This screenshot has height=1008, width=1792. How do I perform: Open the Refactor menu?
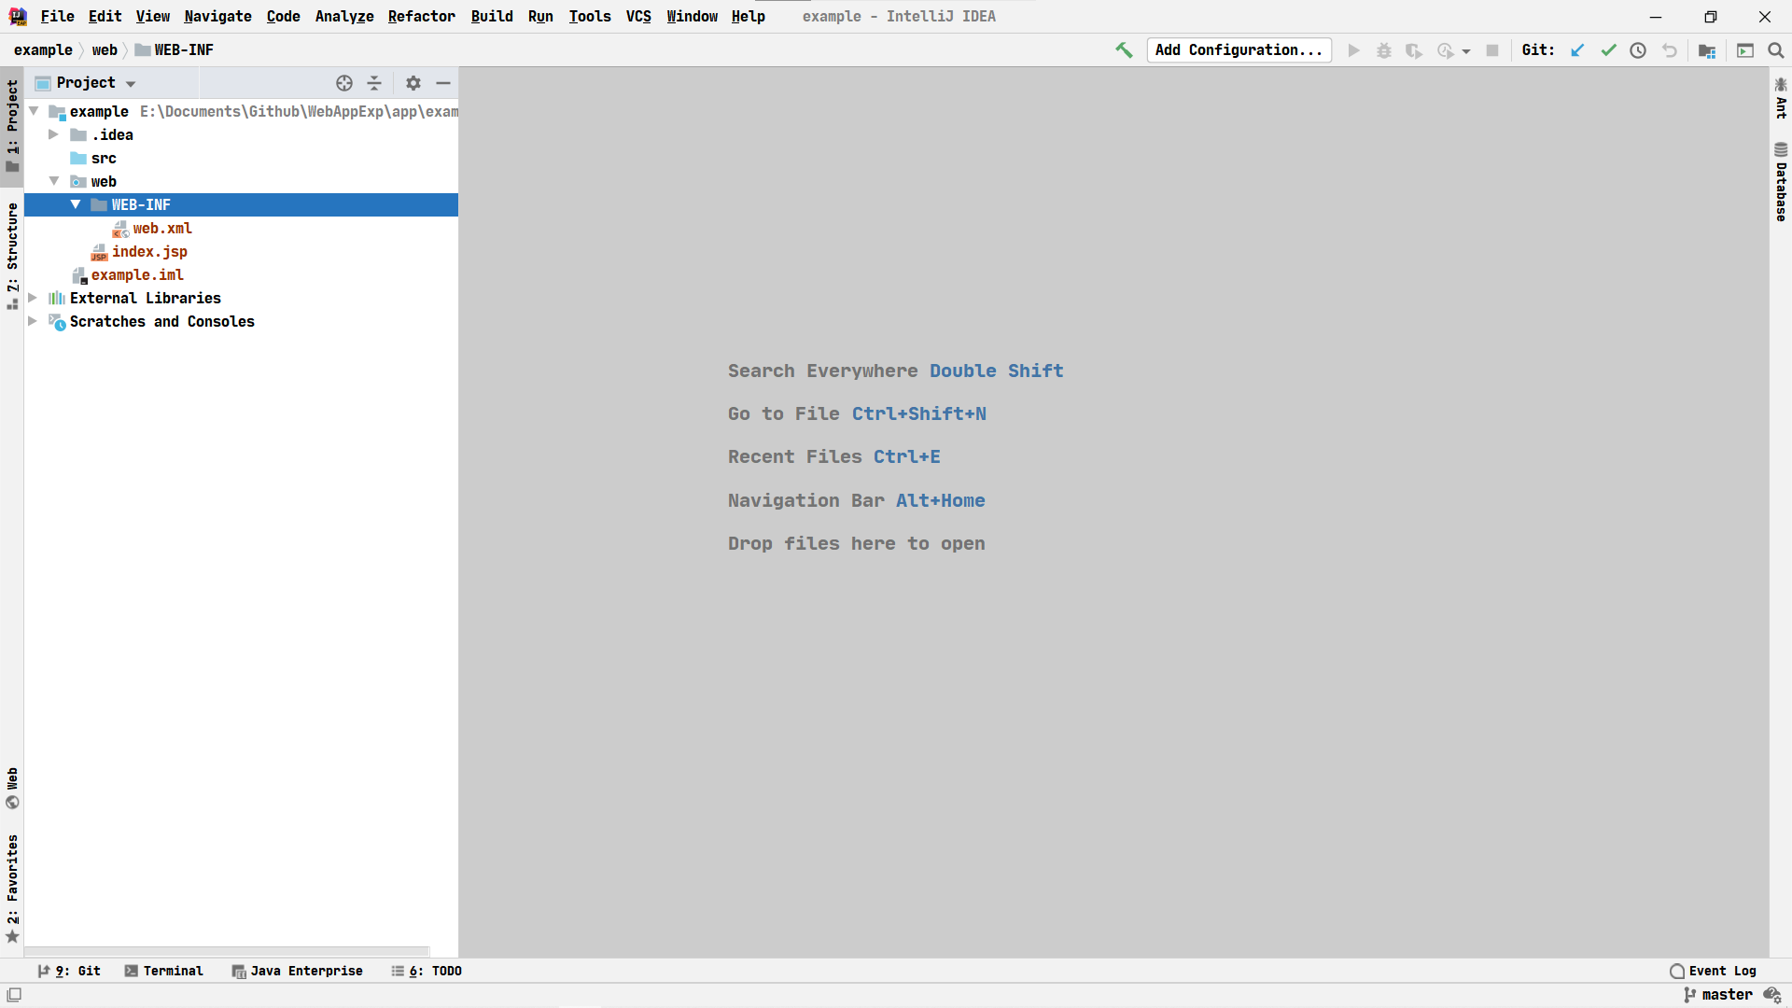(421, 17)
